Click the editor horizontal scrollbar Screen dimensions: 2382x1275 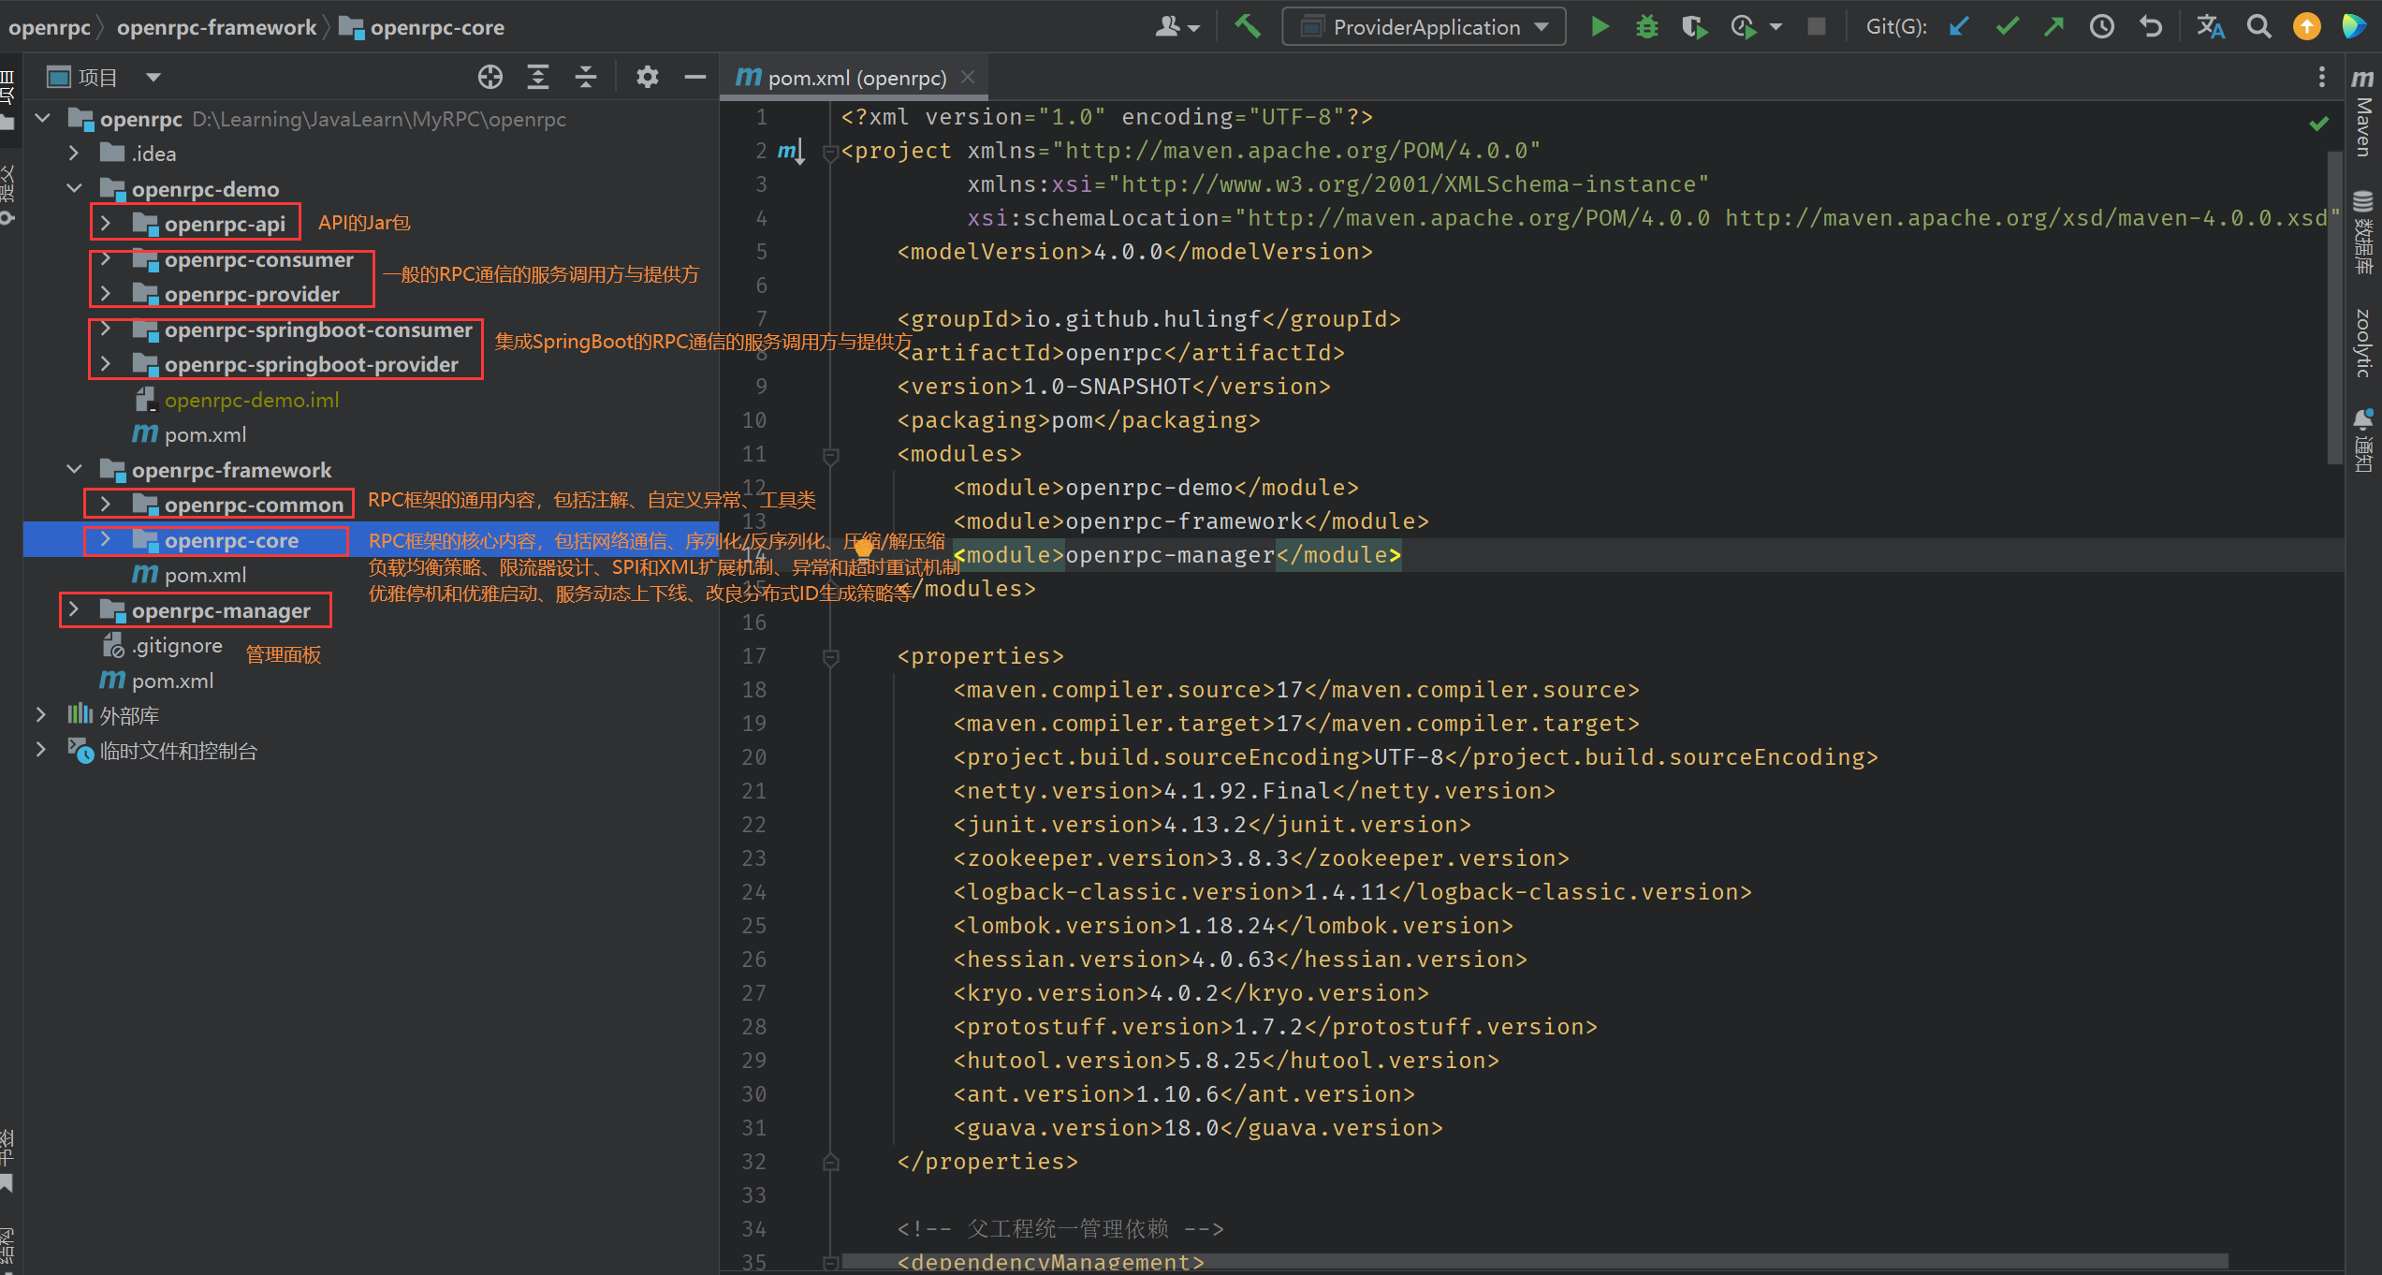click(1535, 1262)
